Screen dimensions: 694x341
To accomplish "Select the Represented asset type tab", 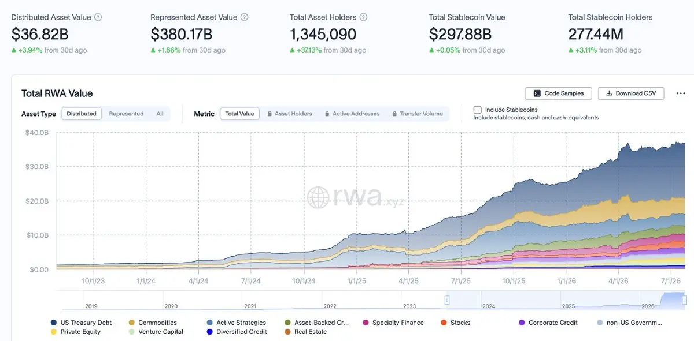I will click(x=126, y=114).
